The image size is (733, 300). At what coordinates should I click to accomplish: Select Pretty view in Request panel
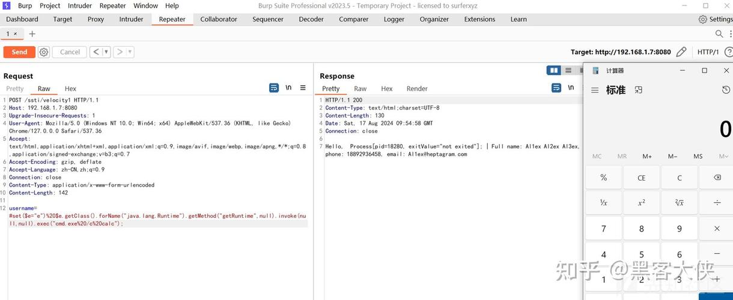(15, 89)
